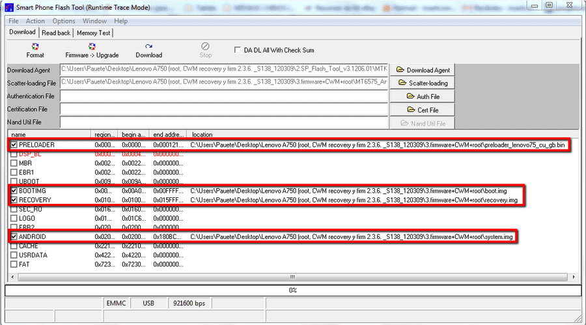Image resolution: width=586 pixels, height=325 pixels.
Task: Click the begin address column header
Action: [x=133, y=134]
